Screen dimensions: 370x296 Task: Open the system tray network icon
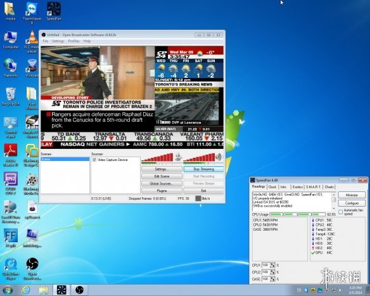point(334,290)
